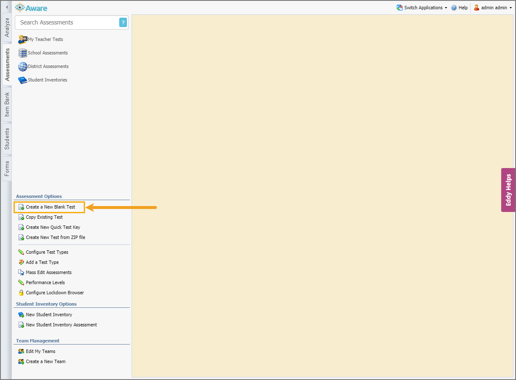Select Create New Test from ZIP file

[55, 237]
